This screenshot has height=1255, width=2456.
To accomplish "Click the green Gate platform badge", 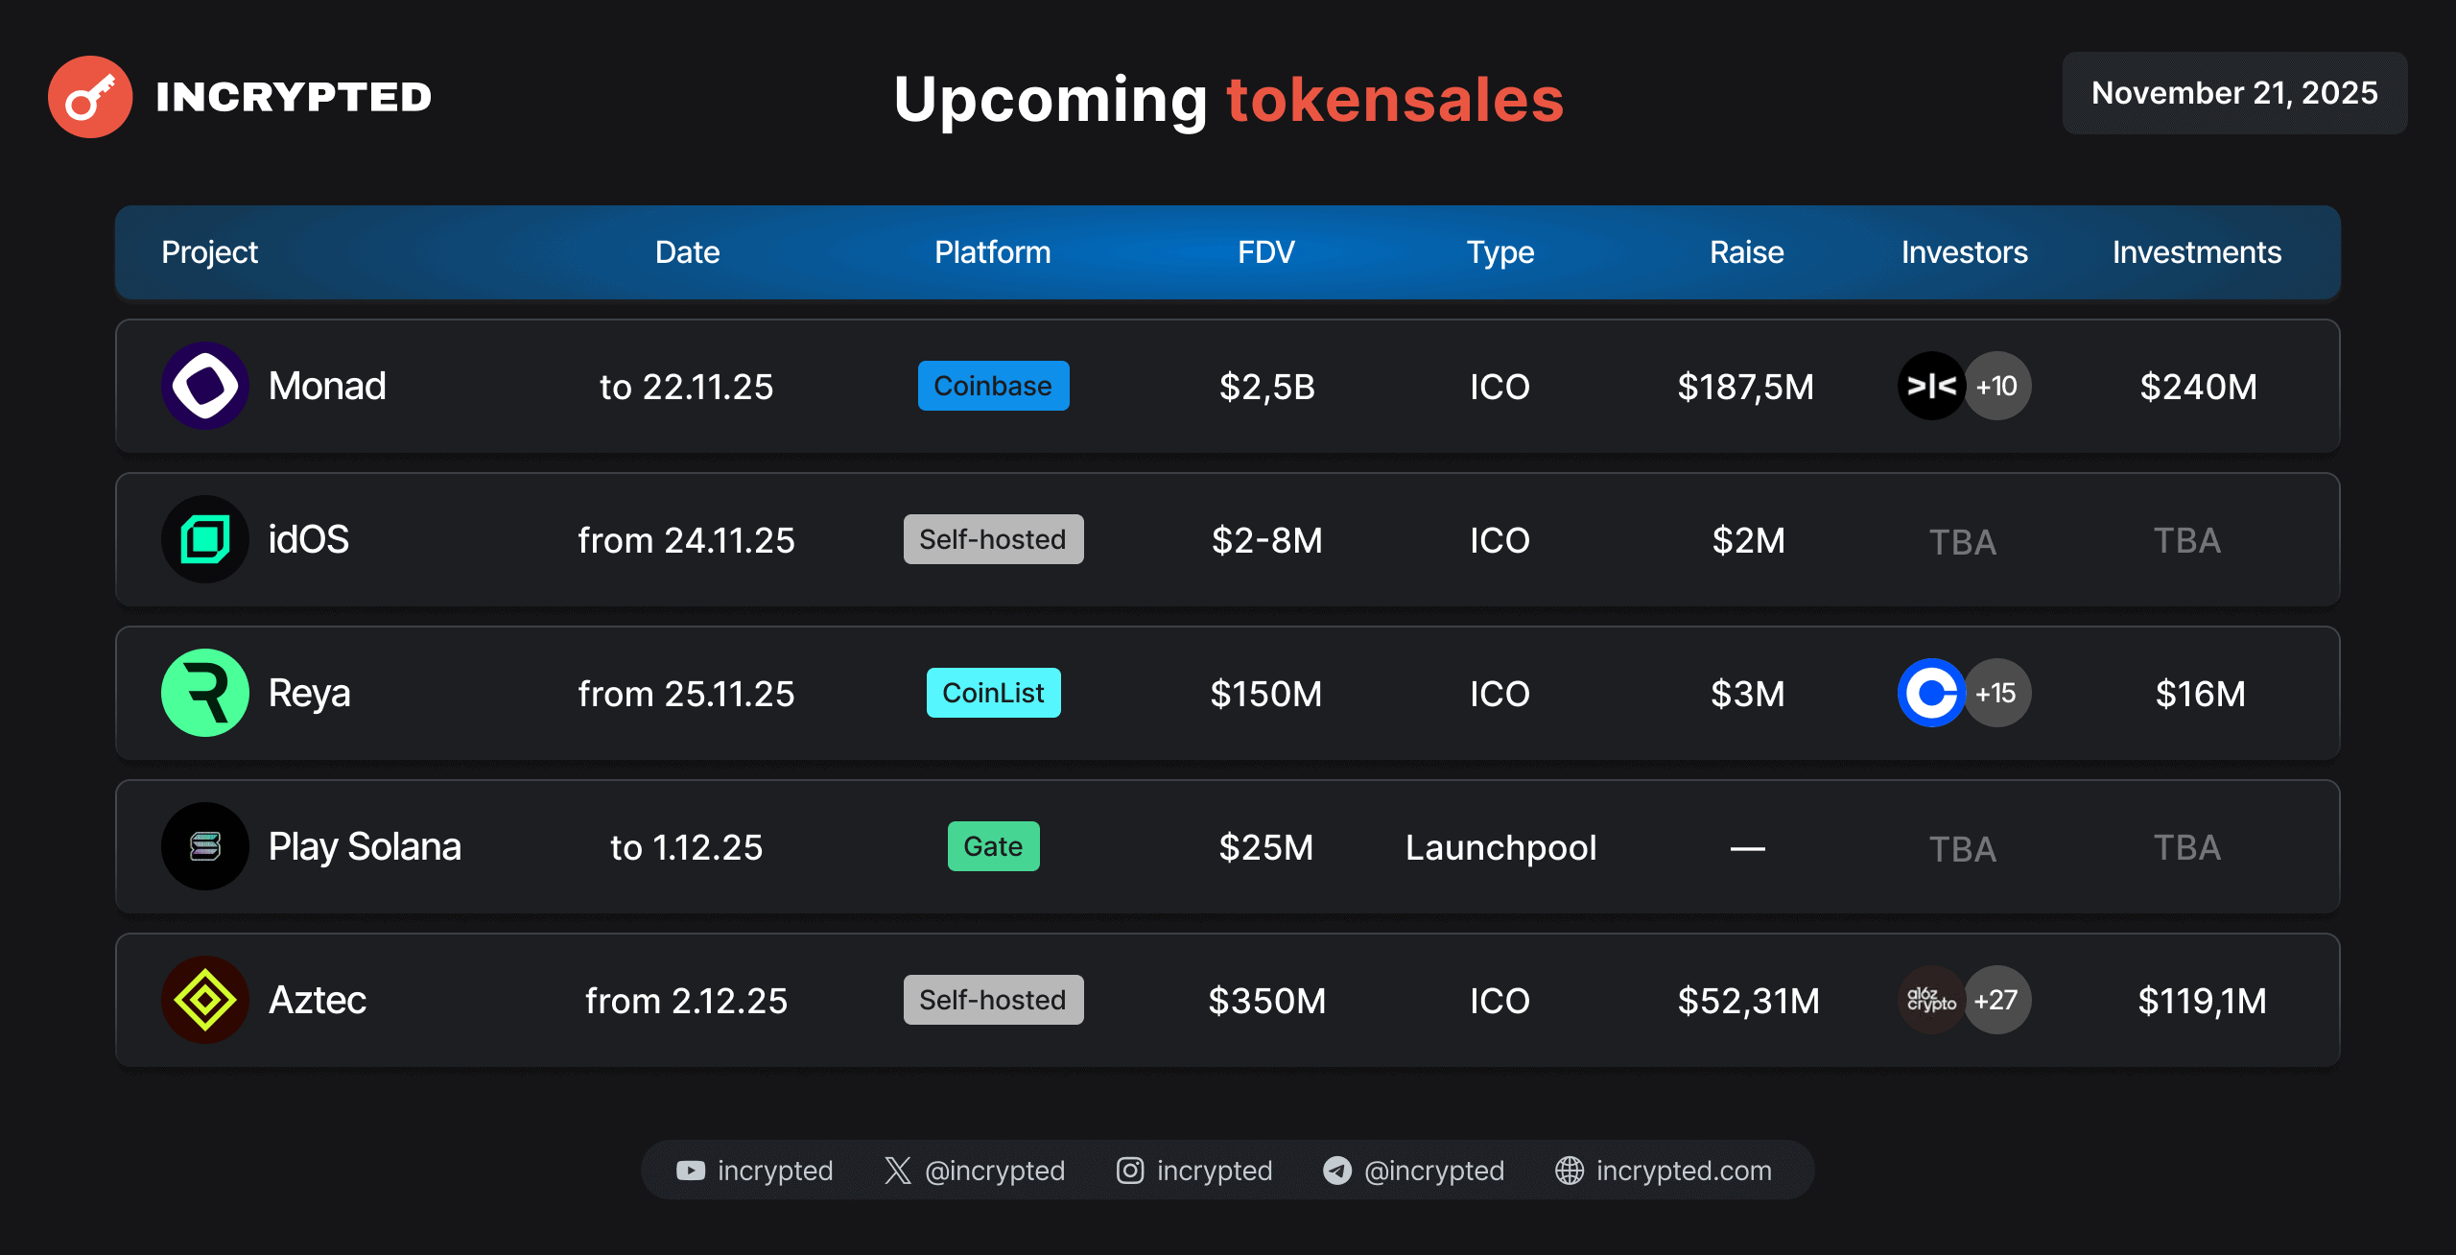I will pyautogui.click(x=993, y=846).
